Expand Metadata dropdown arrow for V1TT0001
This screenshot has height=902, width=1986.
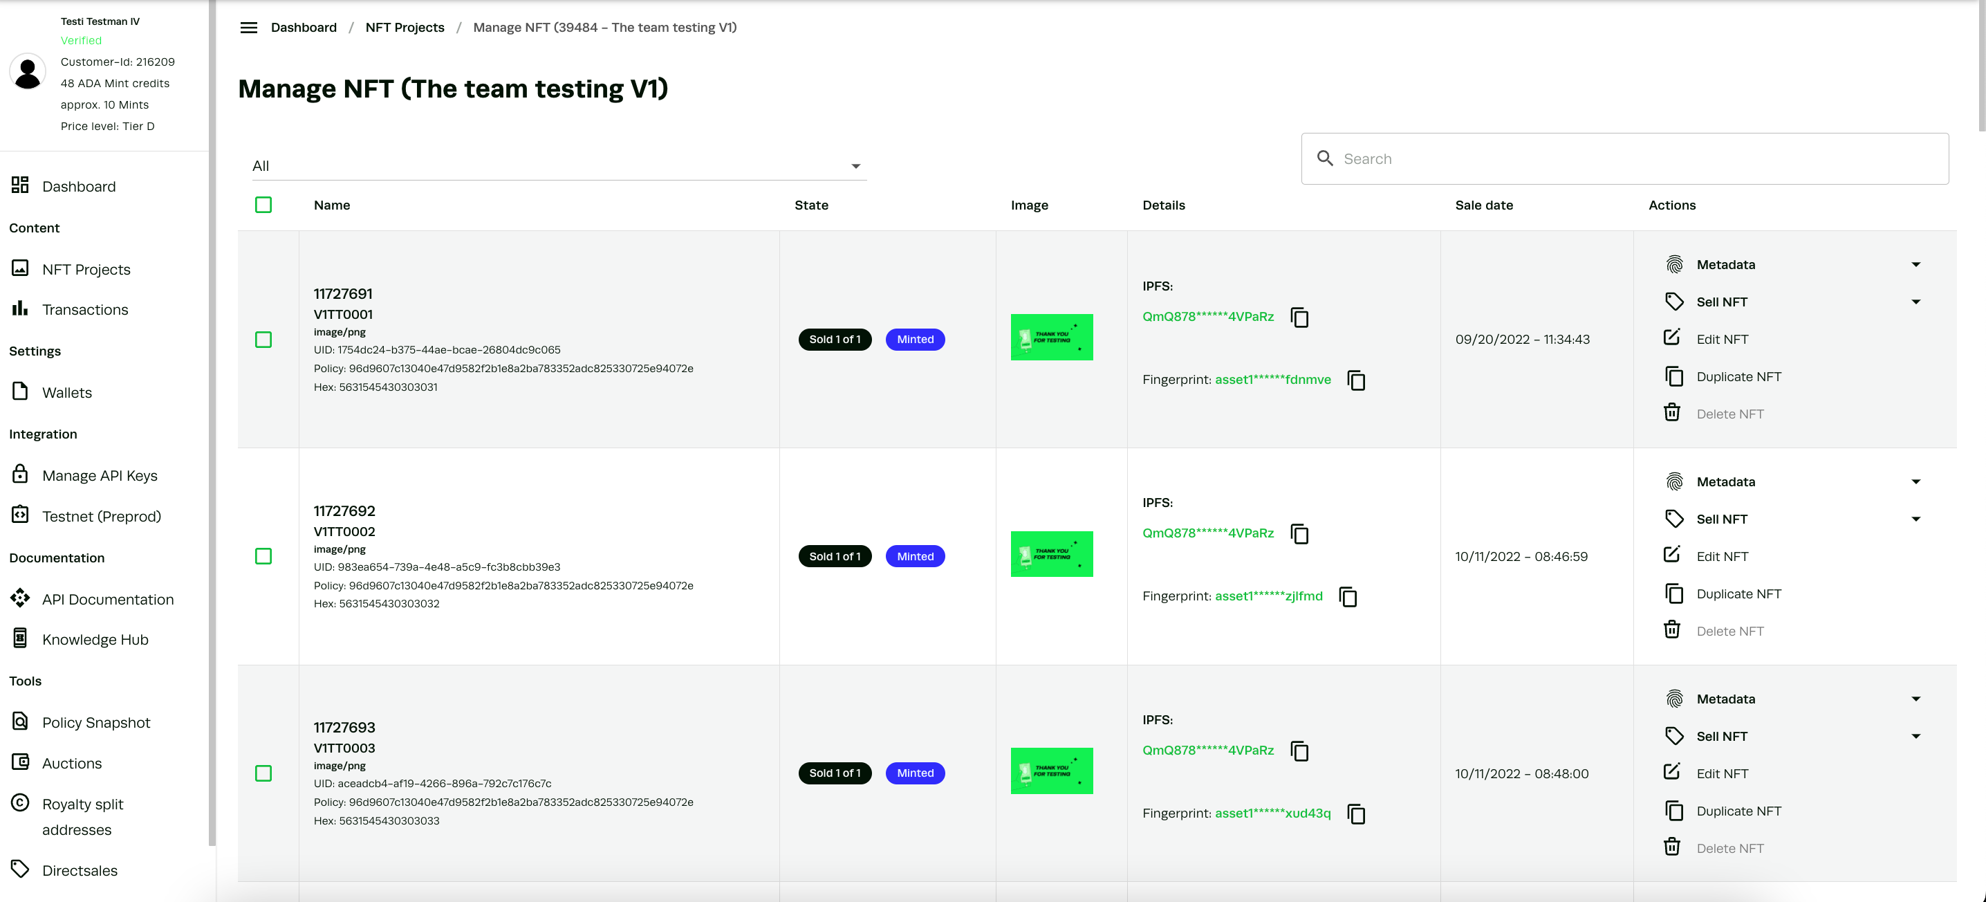pyautogui.click(x=1916, y=264)
